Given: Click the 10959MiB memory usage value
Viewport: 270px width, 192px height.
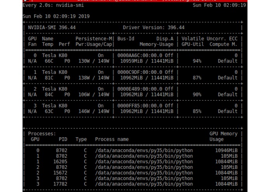Looking at the screenshot, I should [131, 61].
